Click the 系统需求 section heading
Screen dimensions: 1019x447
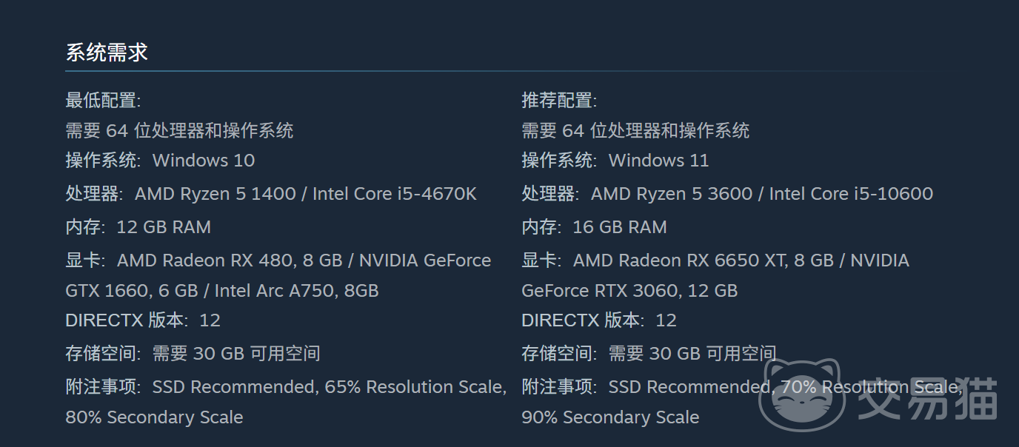click(x=107, y=53)
